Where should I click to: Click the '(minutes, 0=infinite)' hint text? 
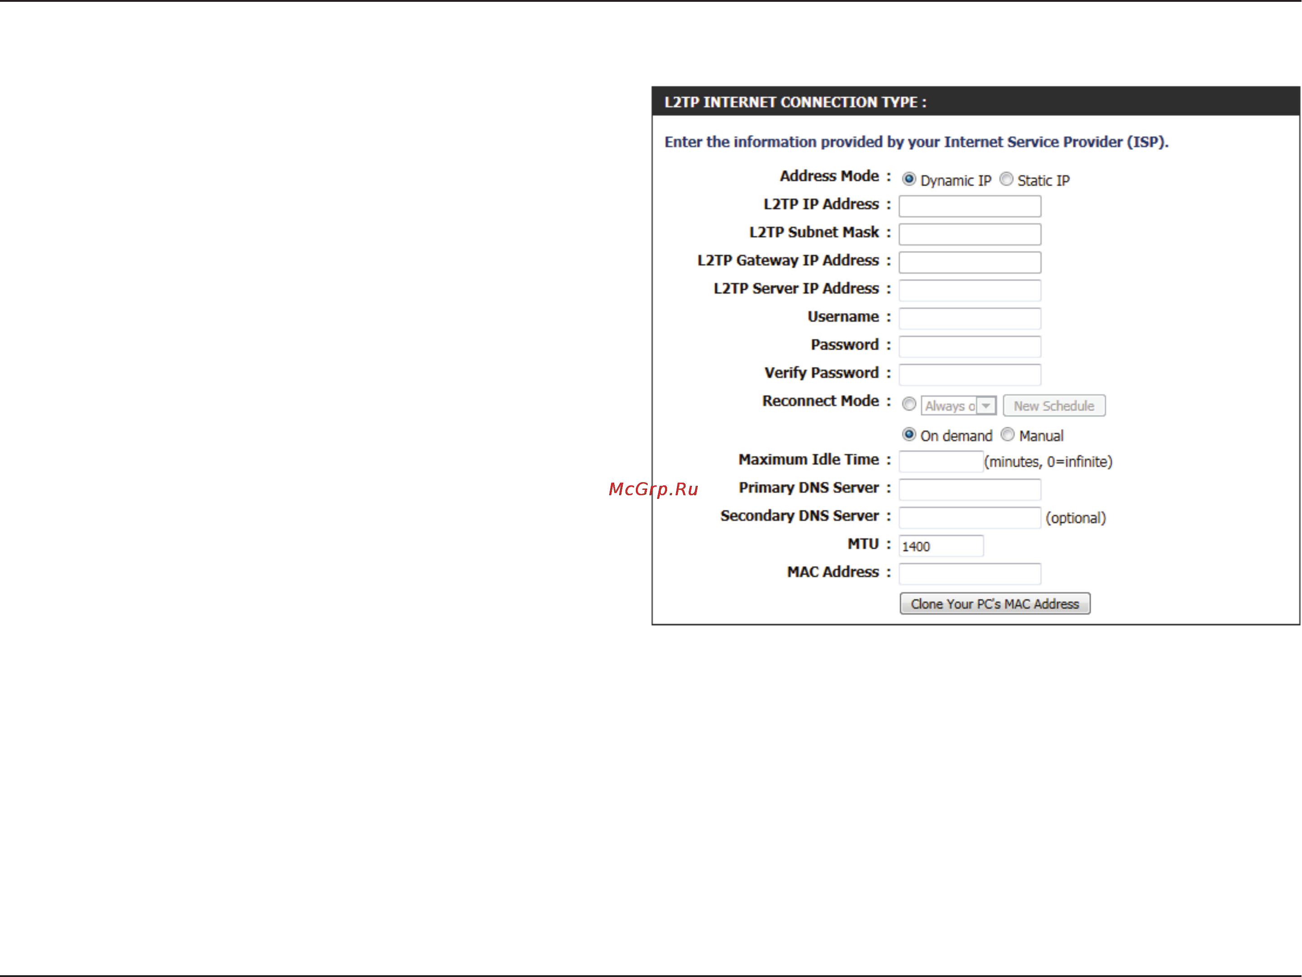point(1048,462)
